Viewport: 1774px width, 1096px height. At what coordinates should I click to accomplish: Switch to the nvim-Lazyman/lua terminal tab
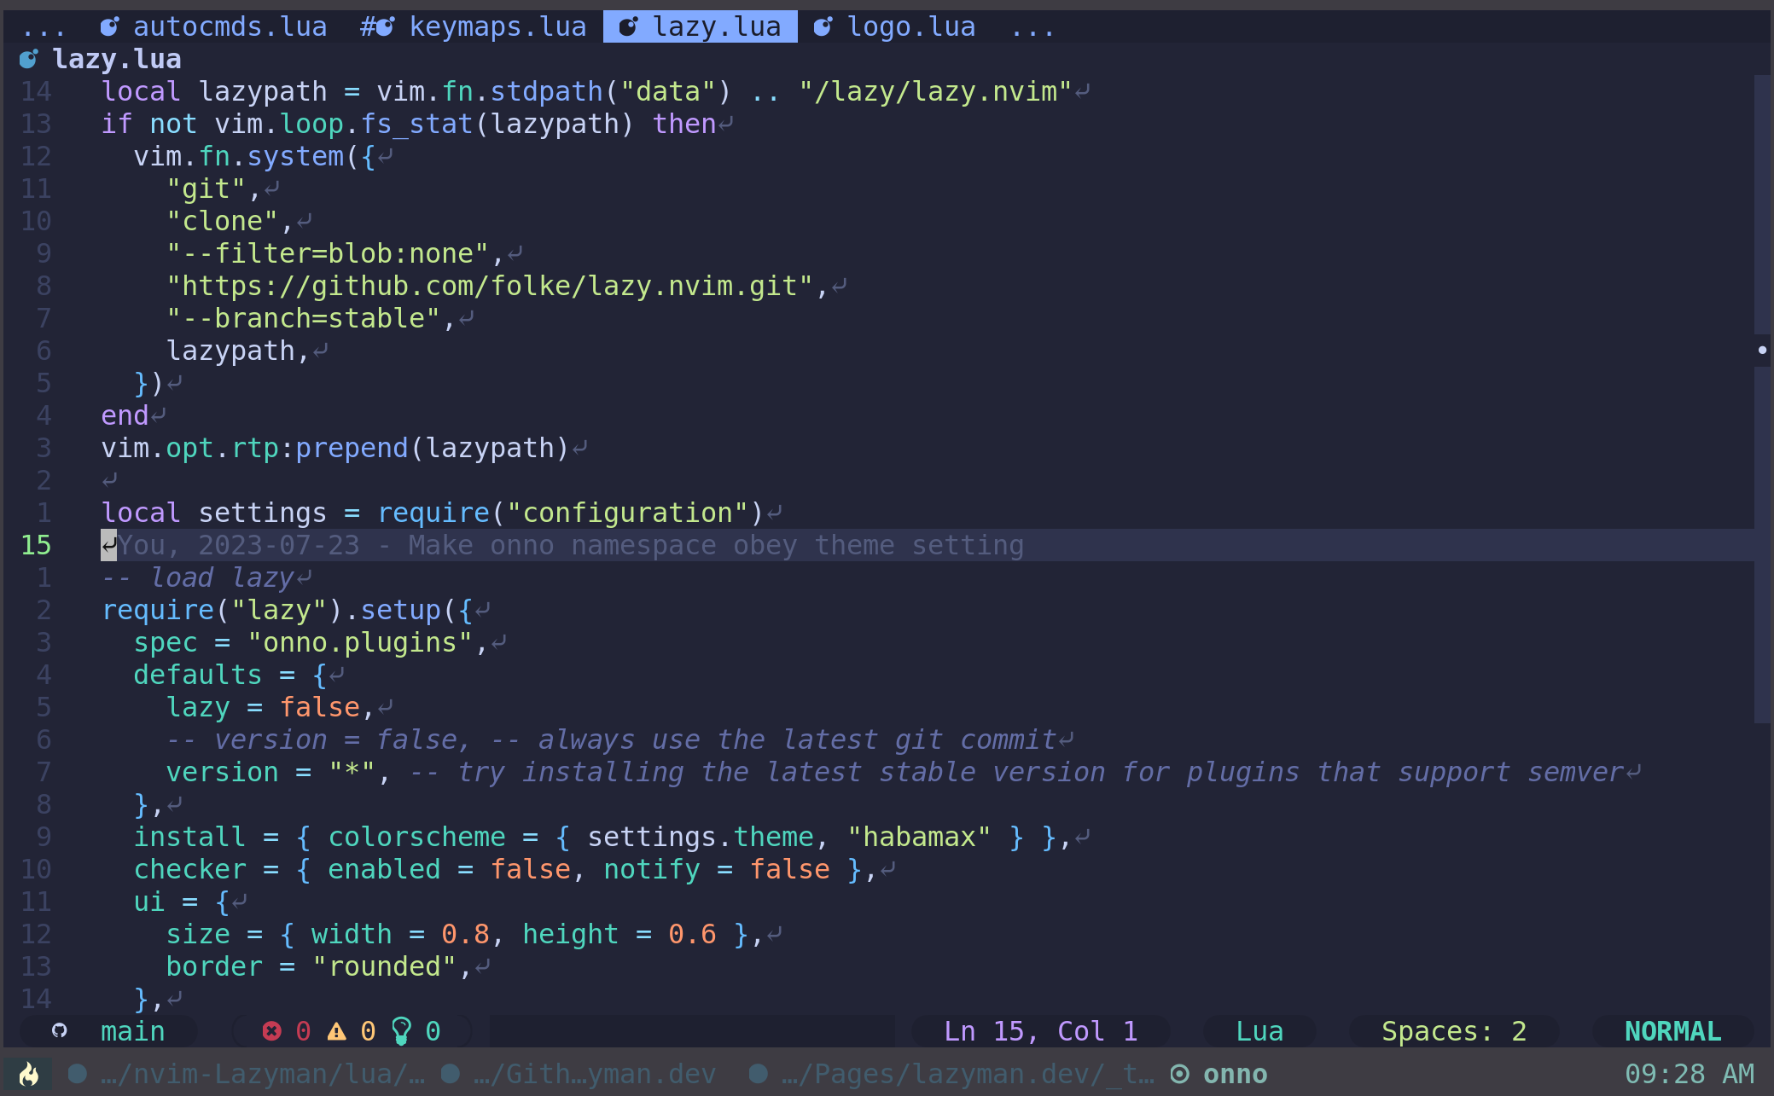(x=261, y=1074)
